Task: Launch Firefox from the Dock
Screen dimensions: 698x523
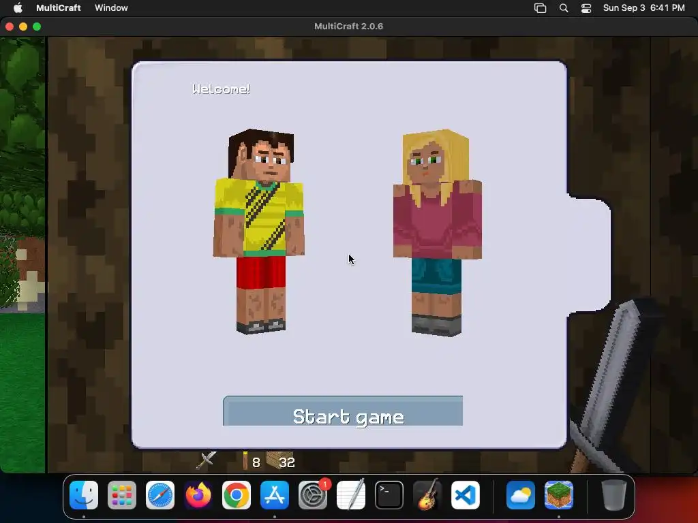Action: click(198, 495)
